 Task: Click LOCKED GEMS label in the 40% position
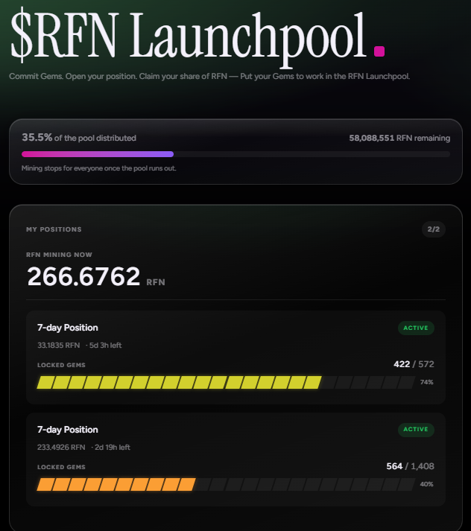coord(61,467)
